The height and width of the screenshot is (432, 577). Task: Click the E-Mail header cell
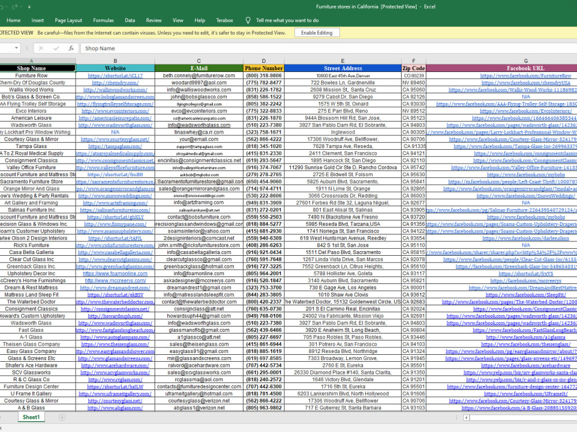(198, 68)
